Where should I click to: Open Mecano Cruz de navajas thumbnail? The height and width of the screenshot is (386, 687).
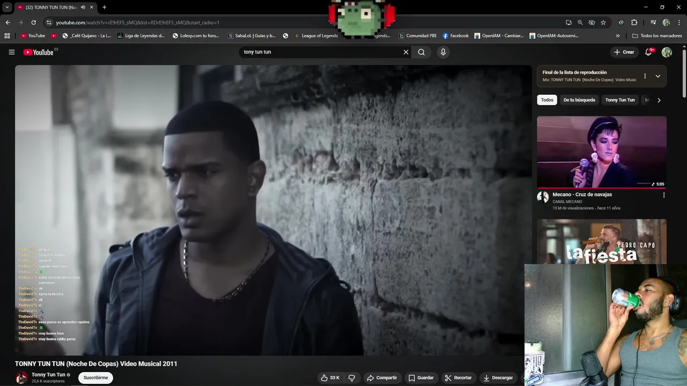pyautogui.click(x=602, y=152)
